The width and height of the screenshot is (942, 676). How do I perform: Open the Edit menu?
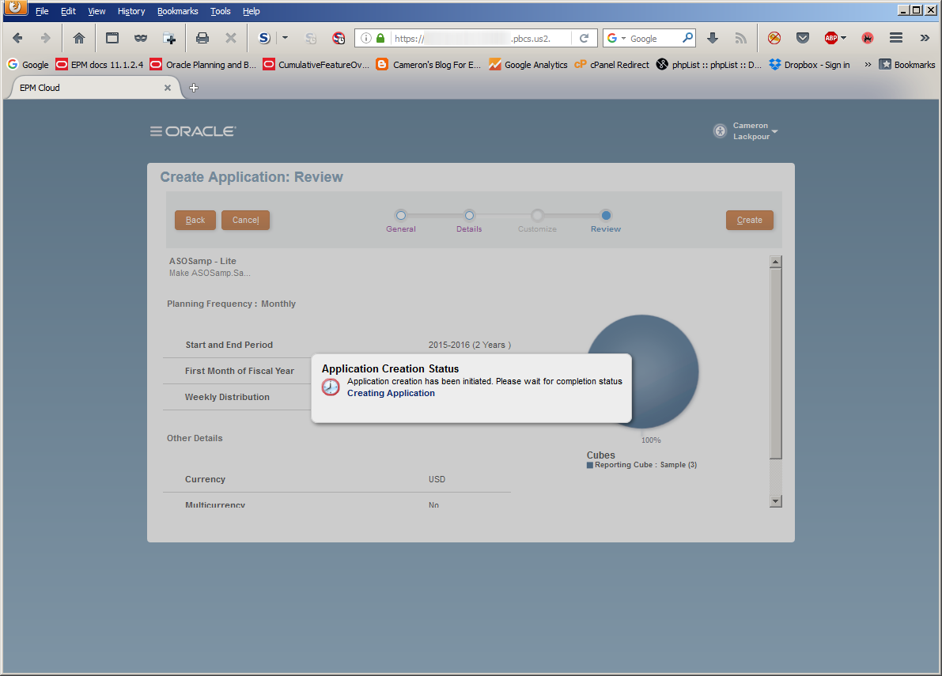[68, 11]
